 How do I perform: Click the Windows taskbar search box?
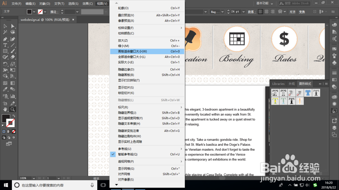(x=54, y=185)
